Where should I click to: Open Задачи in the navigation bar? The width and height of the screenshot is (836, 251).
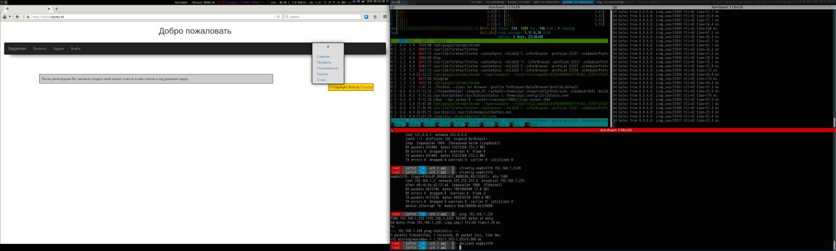59,49
